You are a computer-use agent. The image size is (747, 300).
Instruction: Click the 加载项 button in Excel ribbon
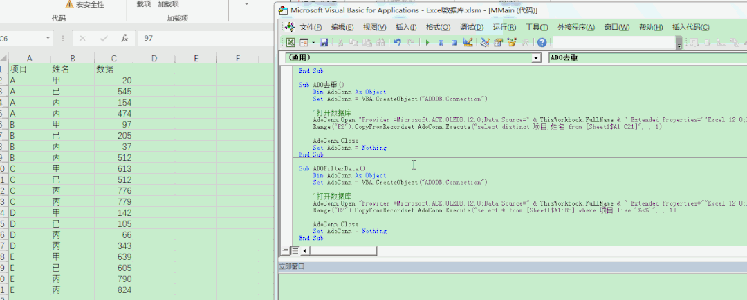point(168,4)
